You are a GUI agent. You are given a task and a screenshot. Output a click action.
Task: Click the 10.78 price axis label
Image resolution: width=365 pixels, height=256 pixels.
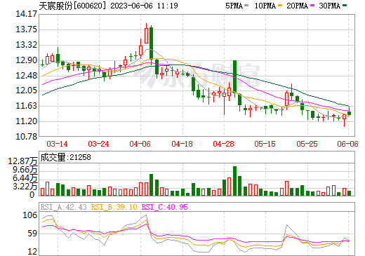coord(26,137)
